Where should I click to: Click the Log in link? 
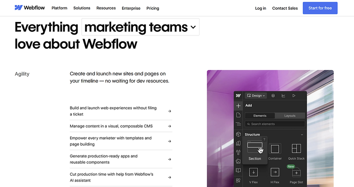[260, 8]
